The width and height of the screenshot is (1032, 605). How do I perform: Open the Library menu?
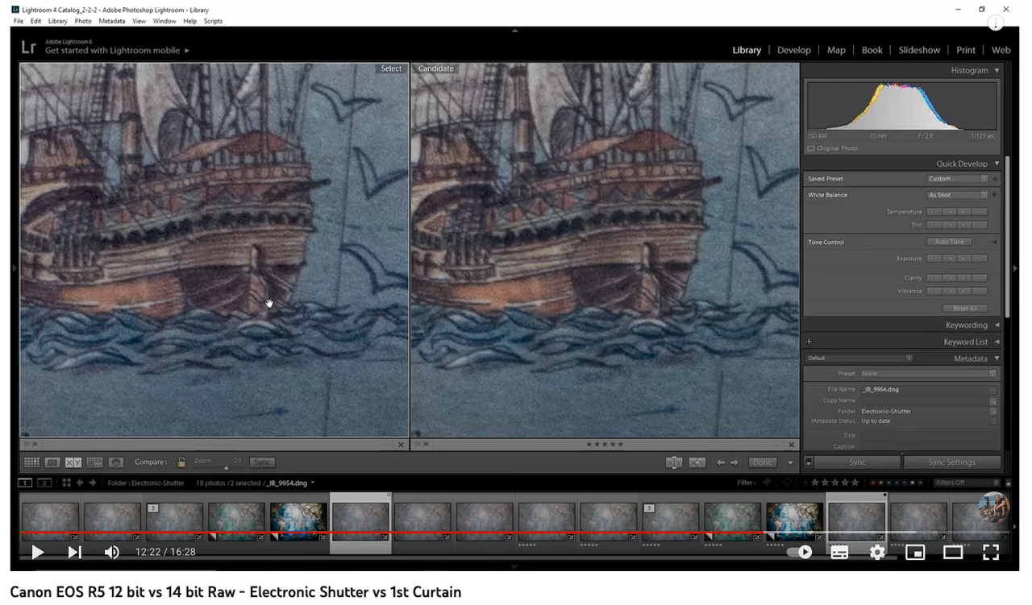[x=58, y=21]
